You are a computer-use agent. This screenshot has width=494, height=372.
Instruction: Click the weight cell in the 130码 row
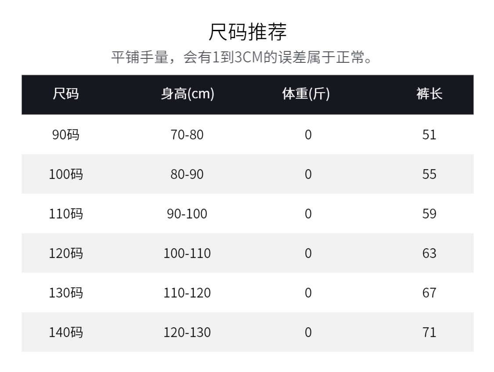308,293
